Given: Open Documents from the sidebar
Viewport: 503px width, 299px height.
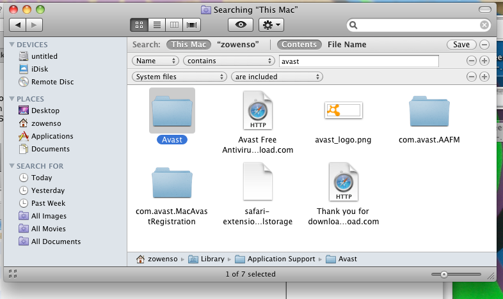Looking at the screenshot, I should point(44,149).
